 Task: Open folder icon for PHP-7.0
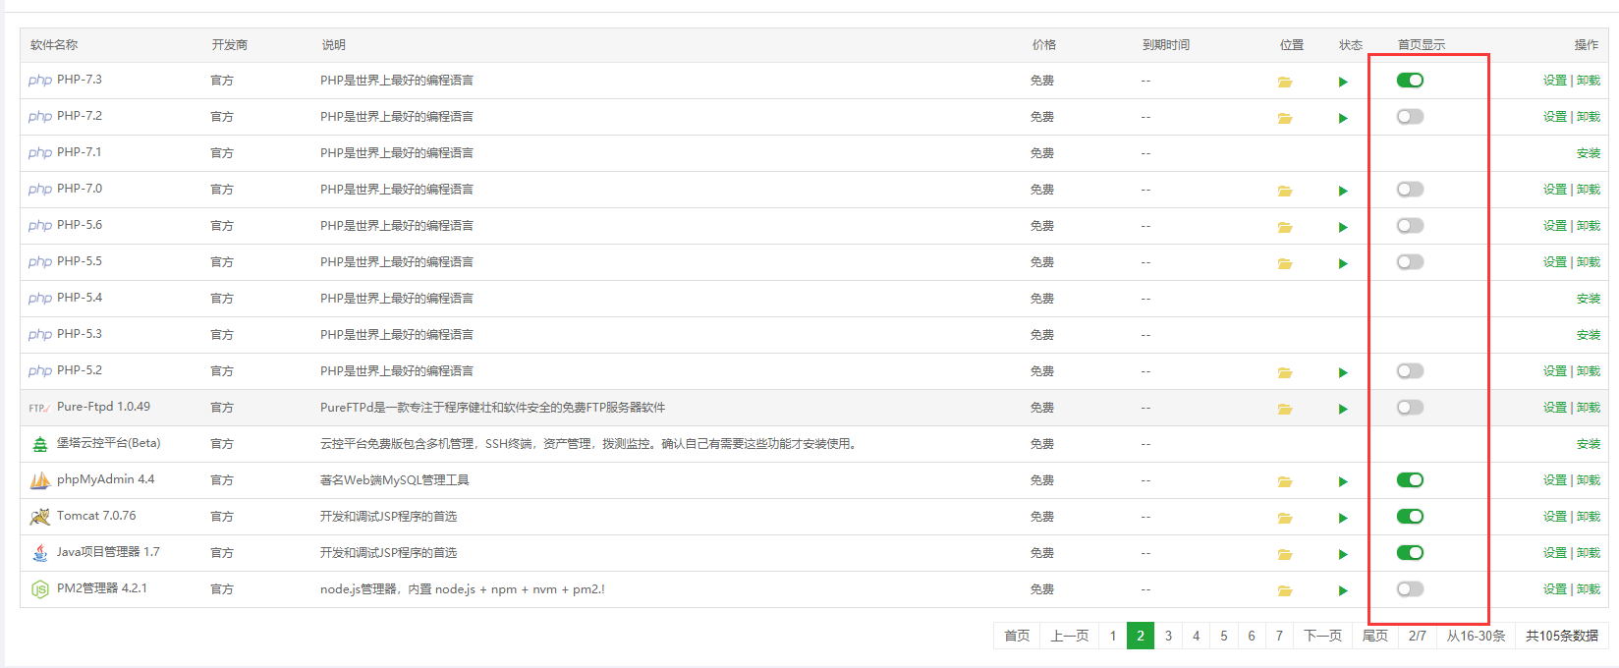click(x=1285, y=191)
